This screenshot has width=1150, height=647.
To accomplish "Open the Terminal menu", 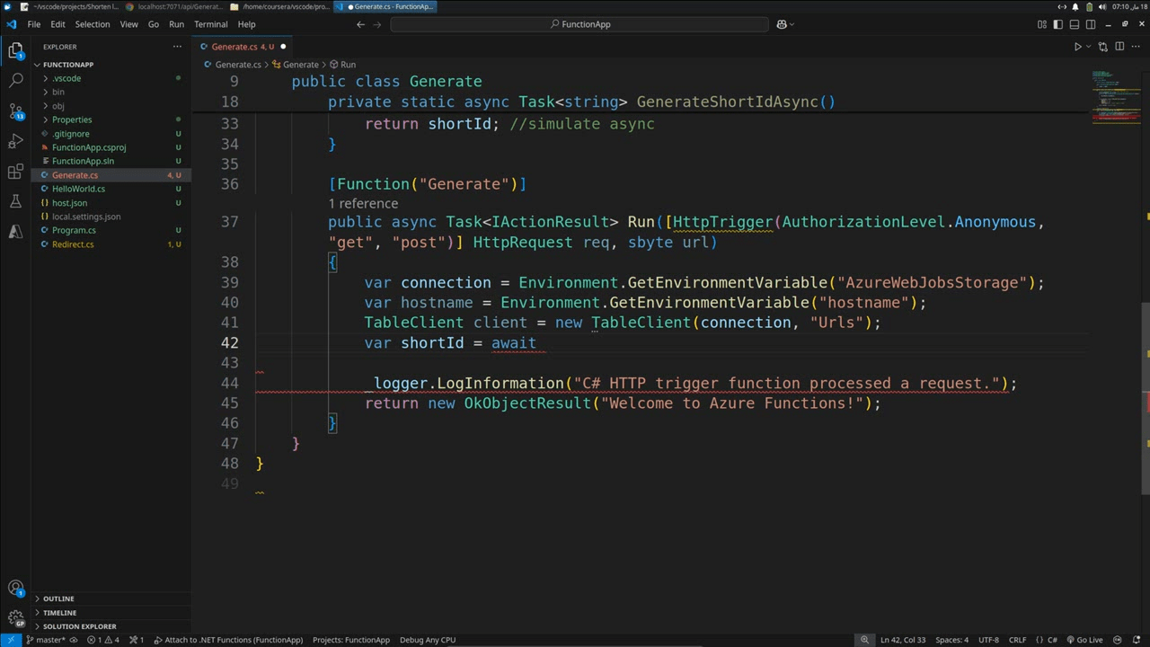I will pyautogui.click(x=210, y=24).
